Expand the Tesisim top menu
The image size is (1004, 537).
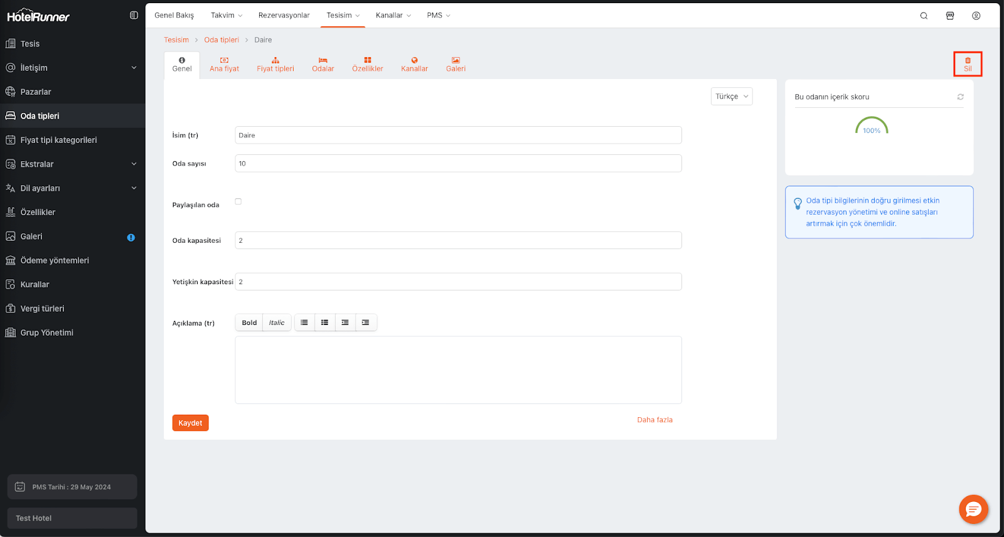(x=343, y=16)
